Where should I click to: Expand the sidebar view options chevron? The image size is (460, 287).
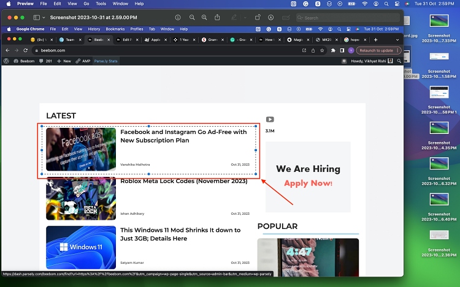click(44, 18)
